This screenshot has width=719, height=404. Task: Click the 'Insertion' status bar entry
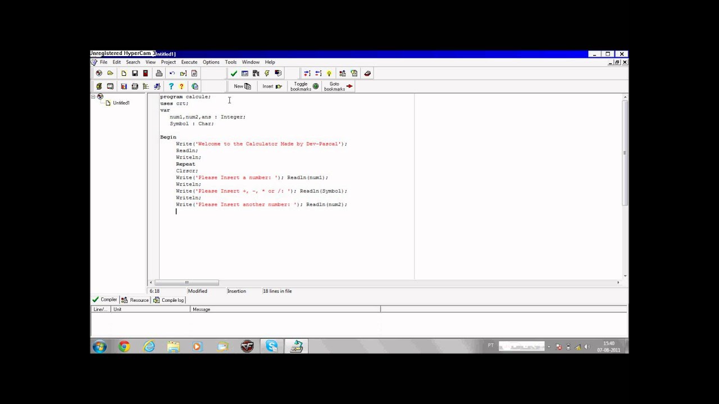(x=236, y=291)
